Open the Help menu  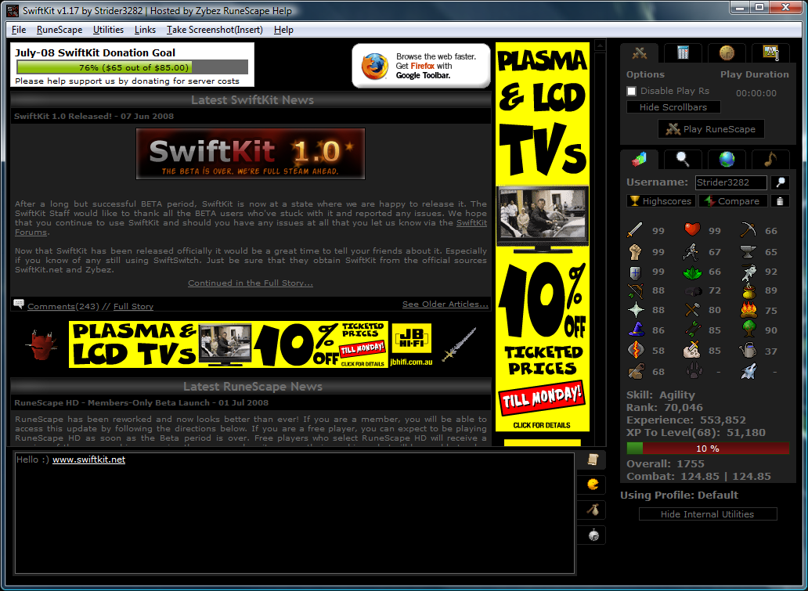point(283,30)
